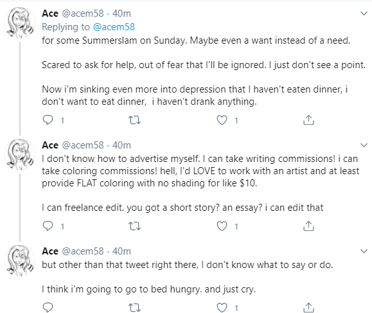Open Ace's avatar on the last tweet
Image resolution: width=372 pixels, height=313 pixels.
(20, 260)
